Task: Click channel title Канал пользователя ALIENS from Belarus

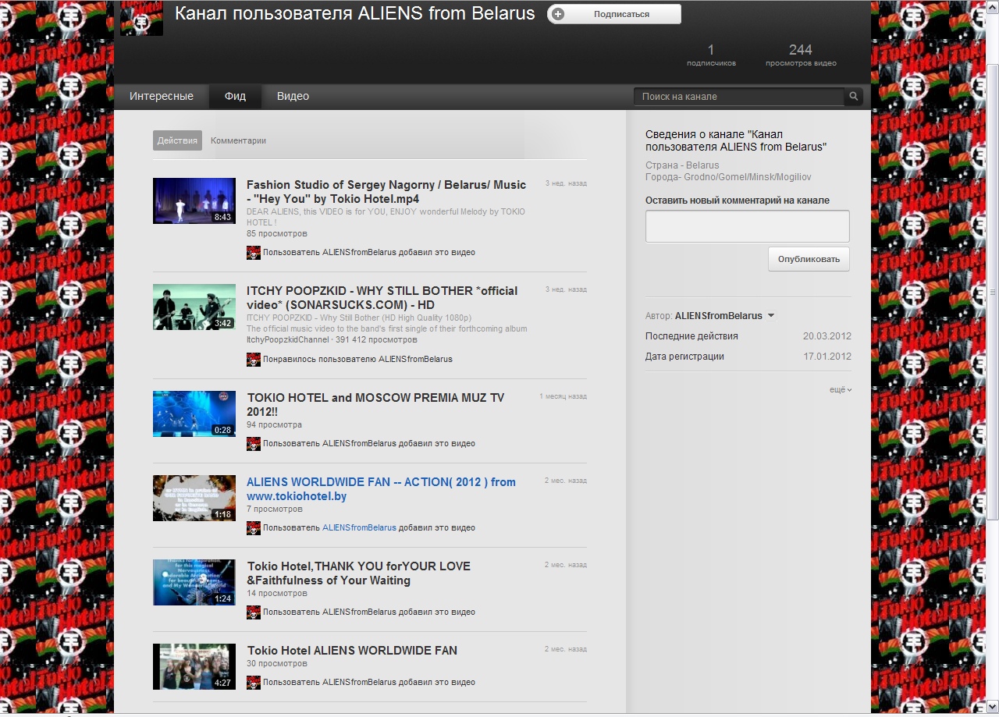Action: 355,13
